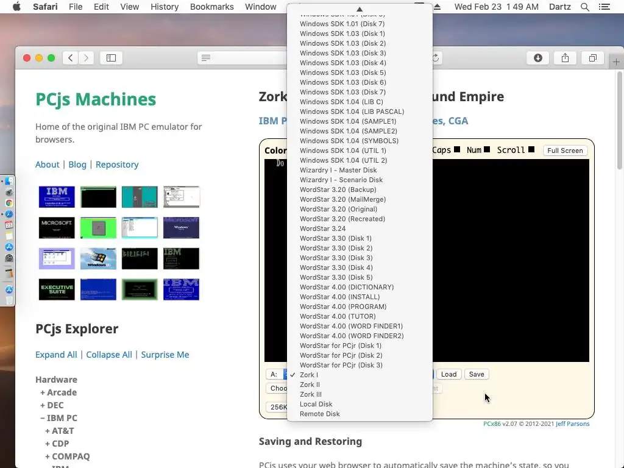
Task: Open the Bookmarks menu
Action: point(211,7)
